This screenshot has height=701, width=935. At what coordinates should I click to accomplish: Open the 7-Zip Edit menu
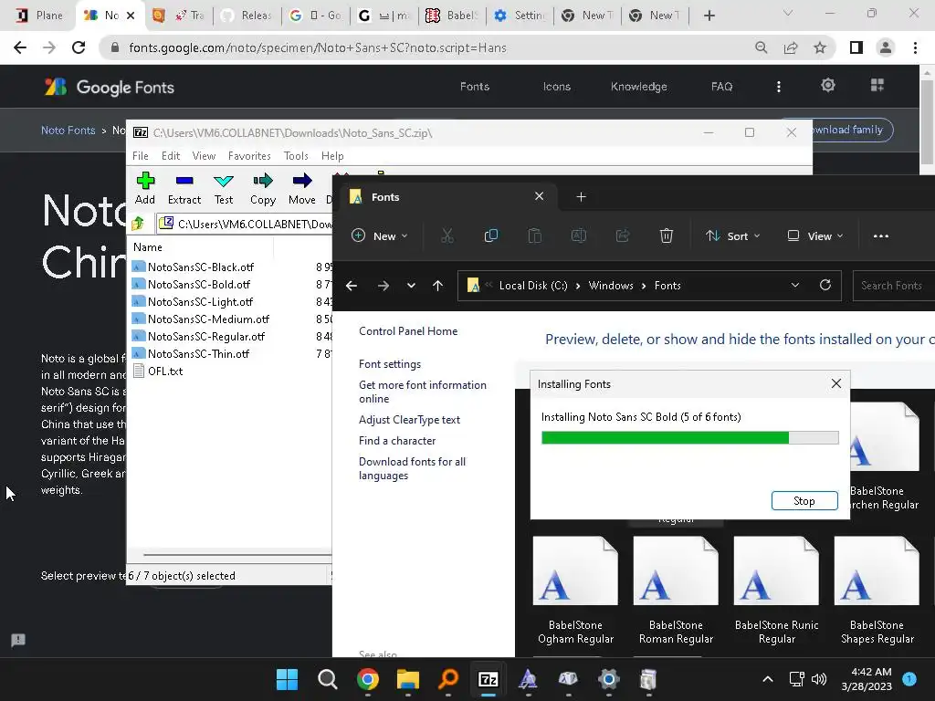(x=171, y=155)
